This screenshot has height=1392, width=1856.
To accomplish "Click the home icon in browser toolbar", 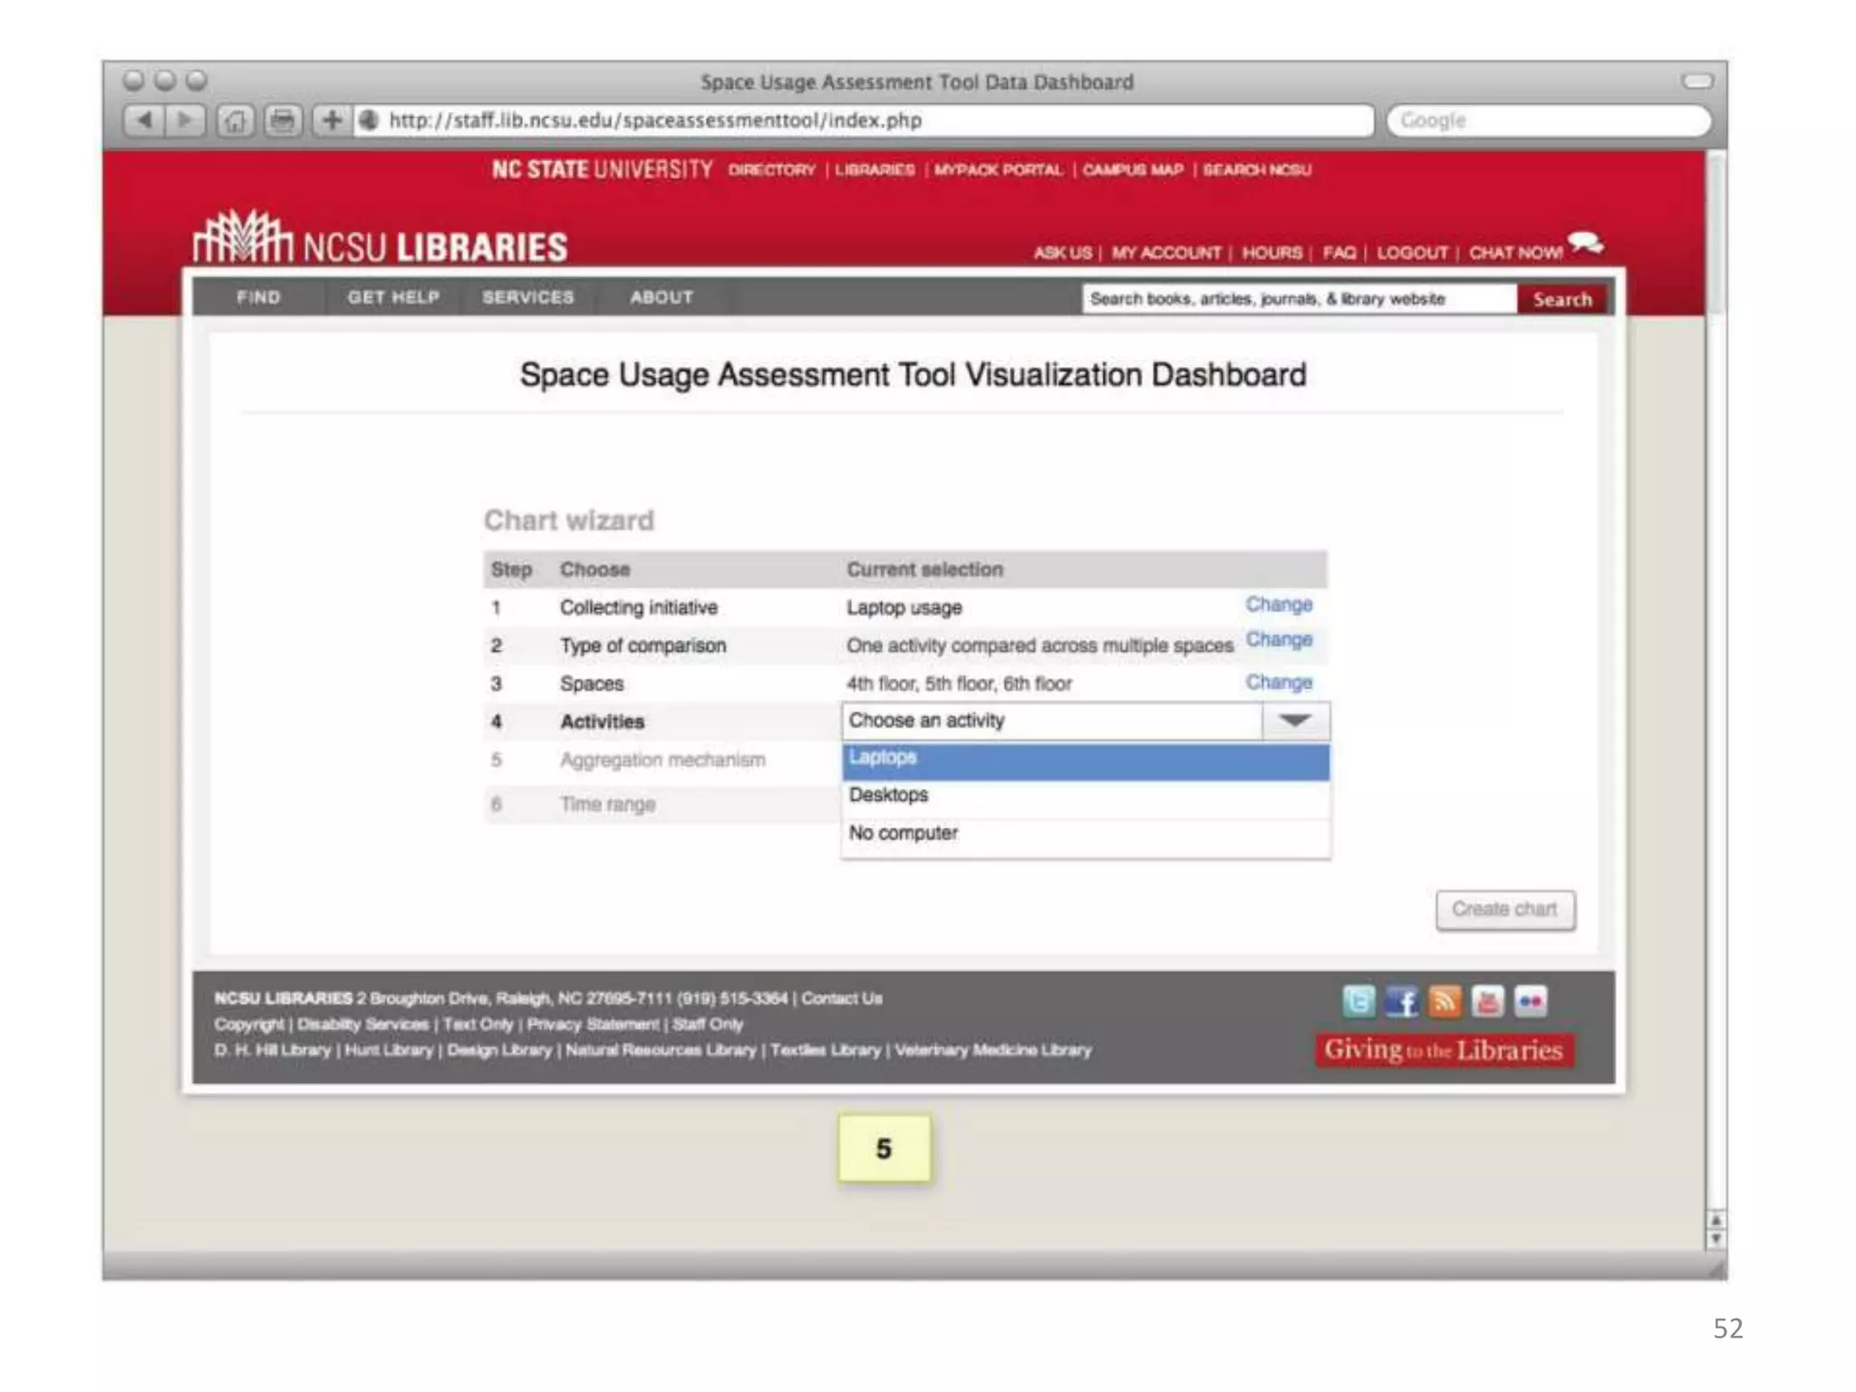I will (235, 121).
